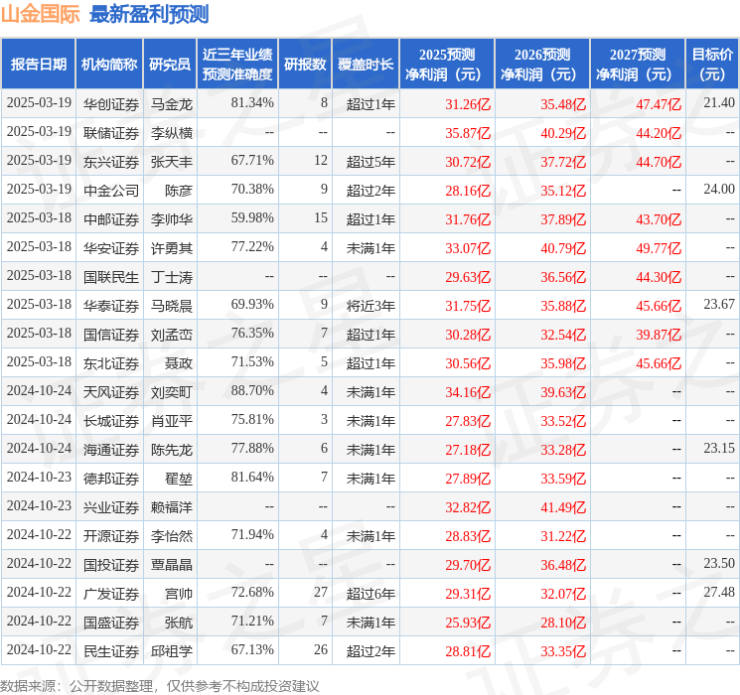Screen dimensions: 740x695
Task: Select the 广发证券 institution cell
Action: (x=111, y=593)
